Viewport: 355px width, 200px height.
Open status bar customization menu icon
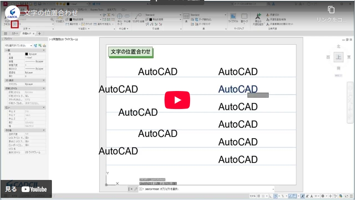point(351,196)
